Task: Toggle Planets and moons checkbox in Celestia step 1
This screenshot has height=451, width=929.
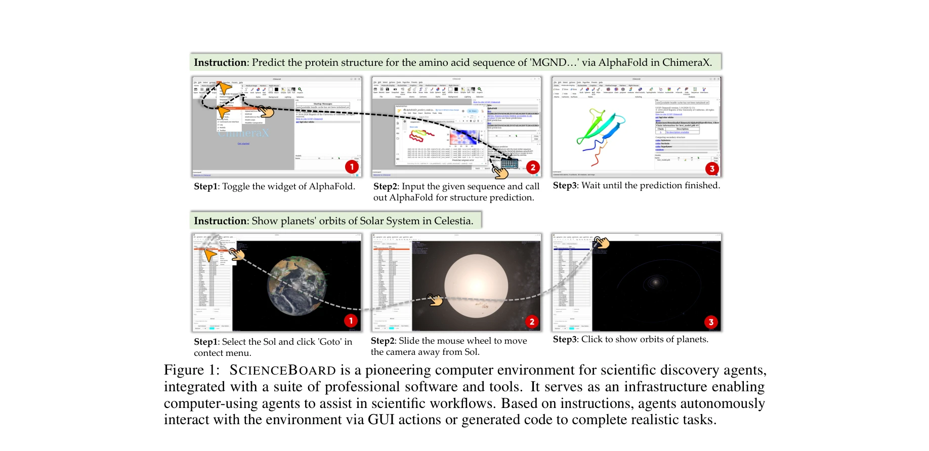Action: (196, 309)
